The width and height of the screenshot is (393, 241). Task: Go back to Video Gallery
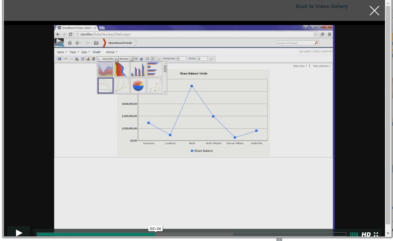coord(321,6)
